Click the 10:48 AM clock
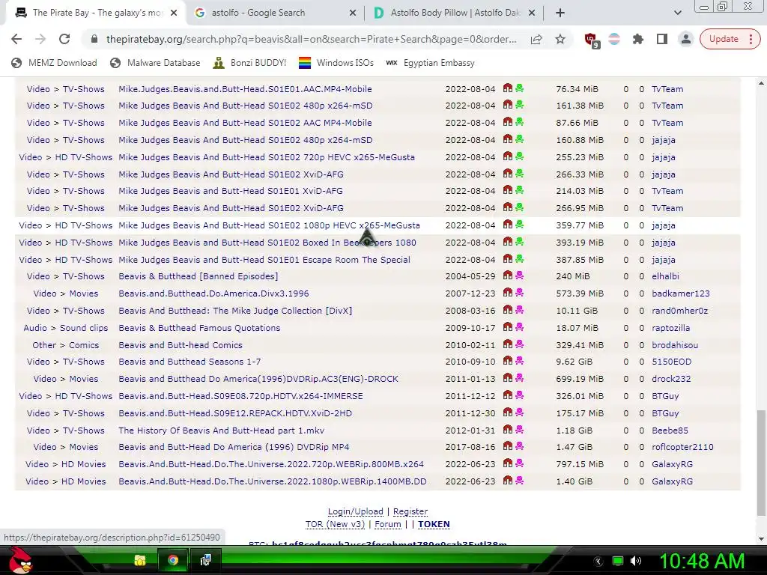This screenshot has width=767, height=575. [703, 561]
